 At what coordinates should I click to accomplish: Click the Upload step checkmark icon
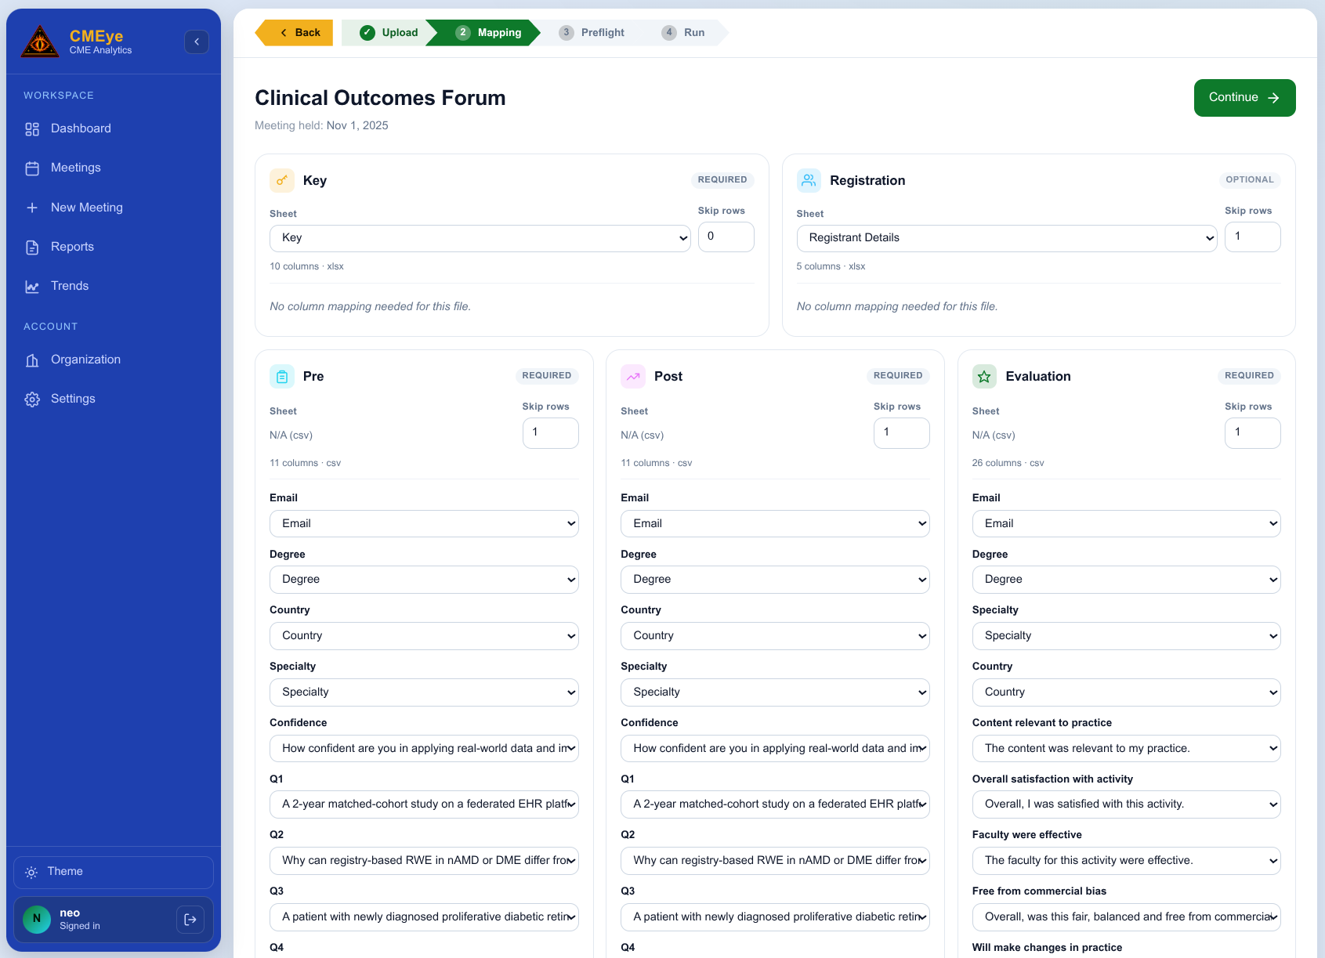[367, 32]
